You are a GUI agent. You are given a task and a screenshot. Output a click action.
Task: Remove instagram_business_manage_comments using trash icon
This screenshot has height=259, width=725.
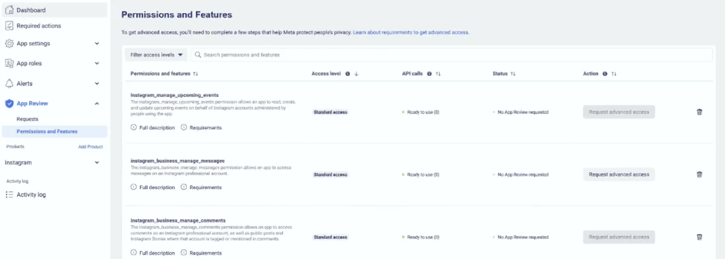[700, 237]
